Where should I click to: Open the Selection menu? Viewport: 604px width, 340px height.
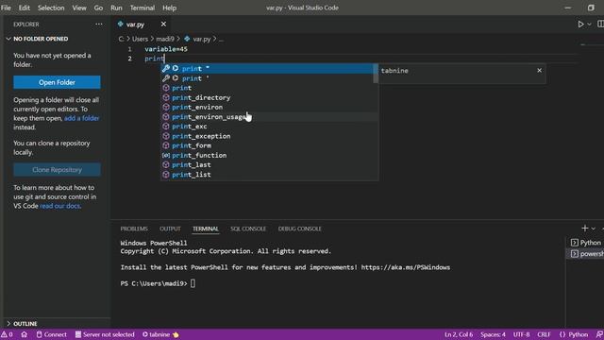(51, 8)
